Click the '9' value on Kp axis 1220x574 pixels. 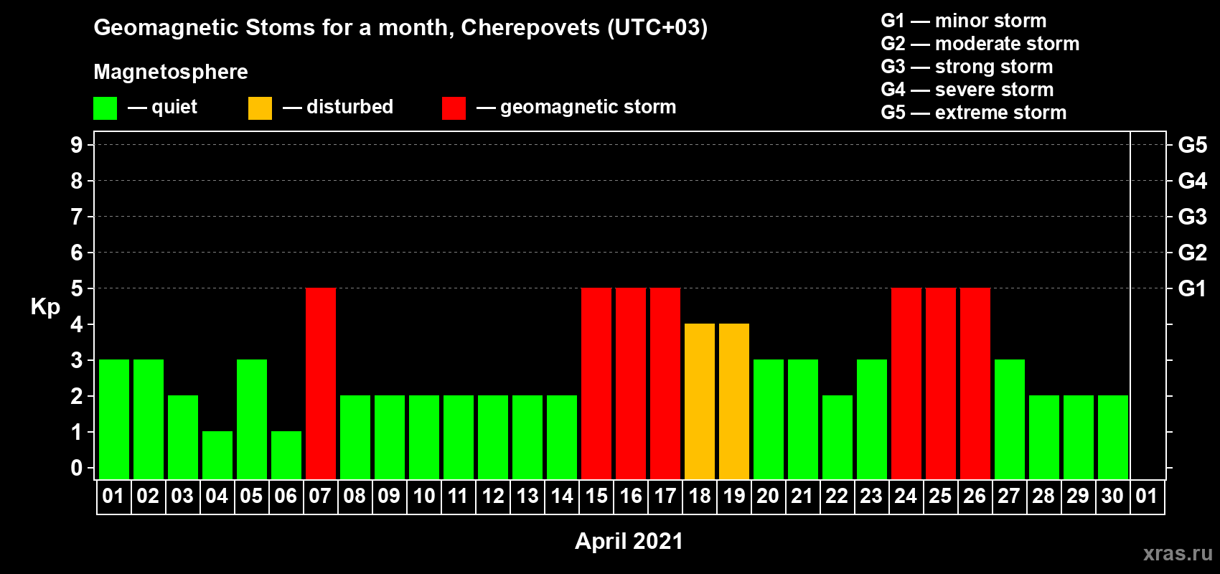click(77, 145)
